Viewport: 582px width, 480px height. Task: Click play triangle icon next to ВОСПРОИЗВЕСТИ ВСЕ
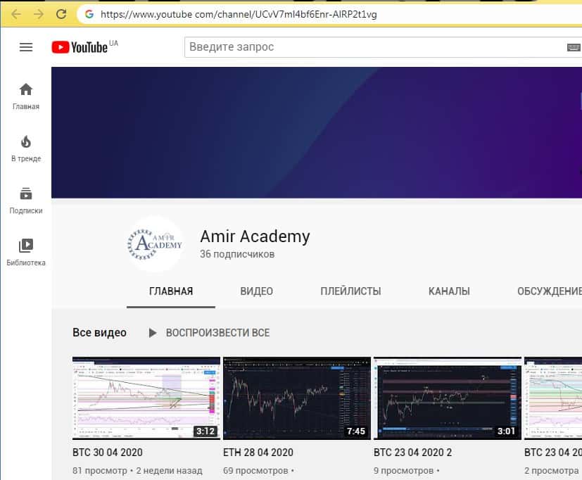coord(152,333)
